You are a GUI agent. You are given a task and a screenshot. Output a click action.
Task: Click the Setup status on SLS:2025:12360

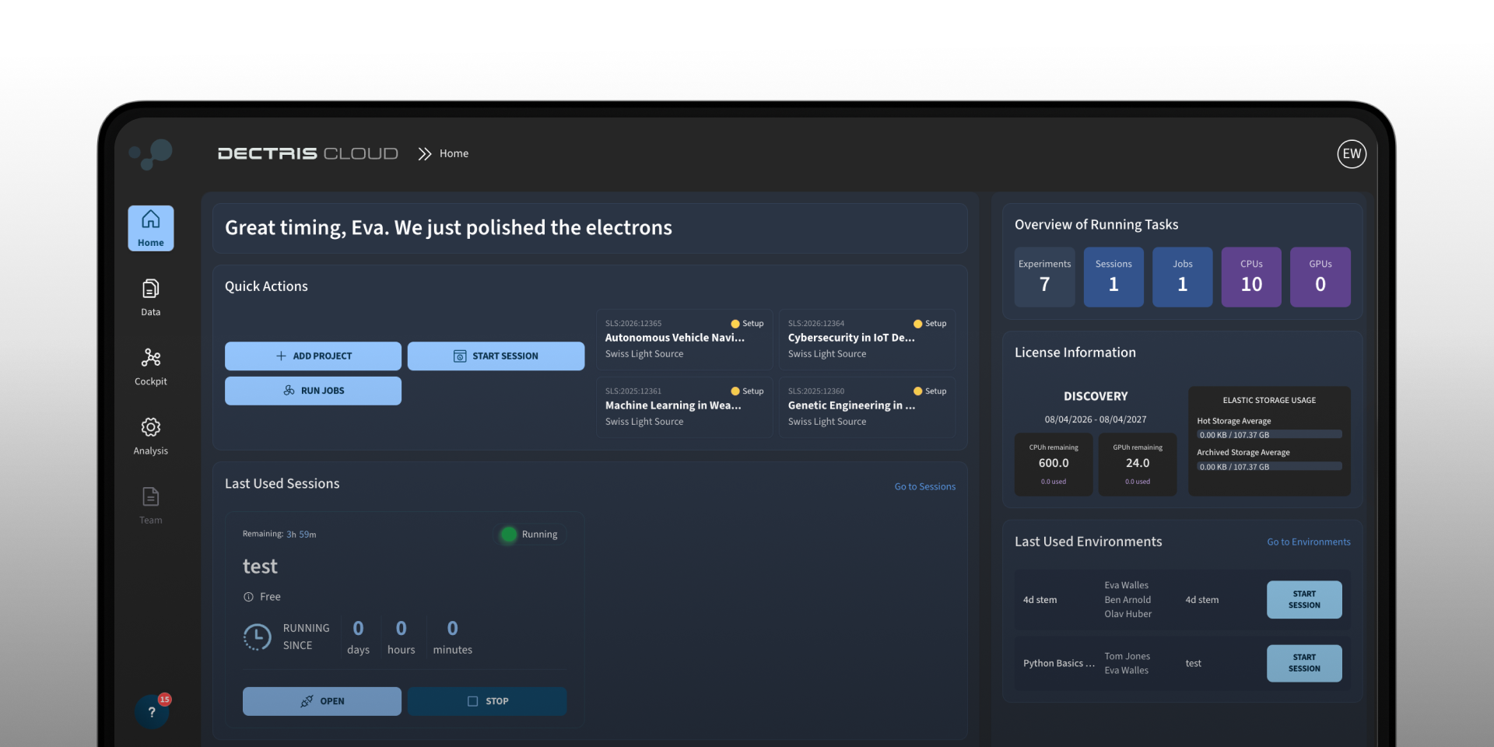(x=930, y=391)
